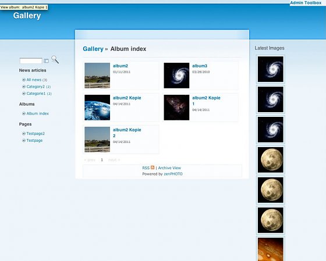
Task: Click the bullet icon beside All news
Action: 24,80
